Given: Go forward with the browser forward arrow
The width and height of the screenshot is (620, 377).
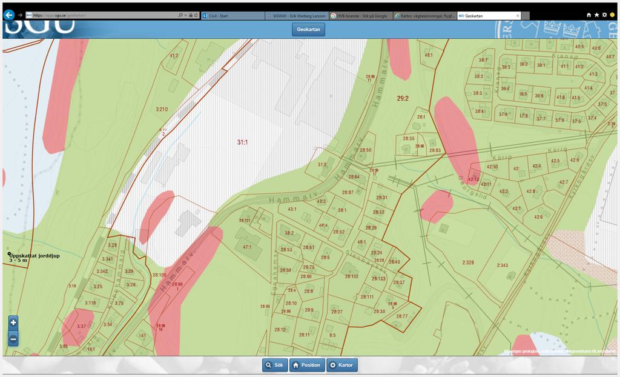Looking at the screenshot, I should coord(20,15).
